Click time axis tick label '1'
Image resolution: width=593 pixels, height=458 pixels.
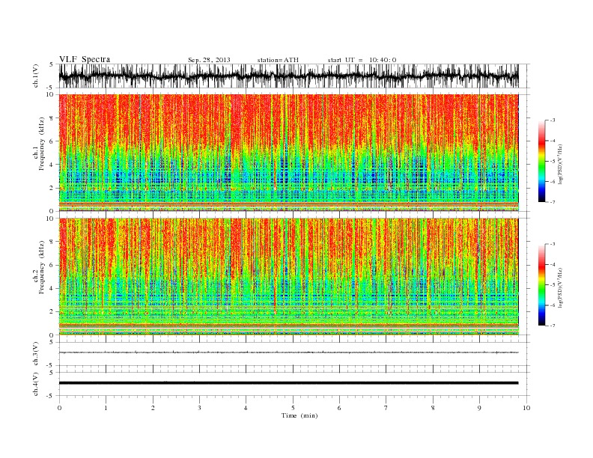pos(106,408)
